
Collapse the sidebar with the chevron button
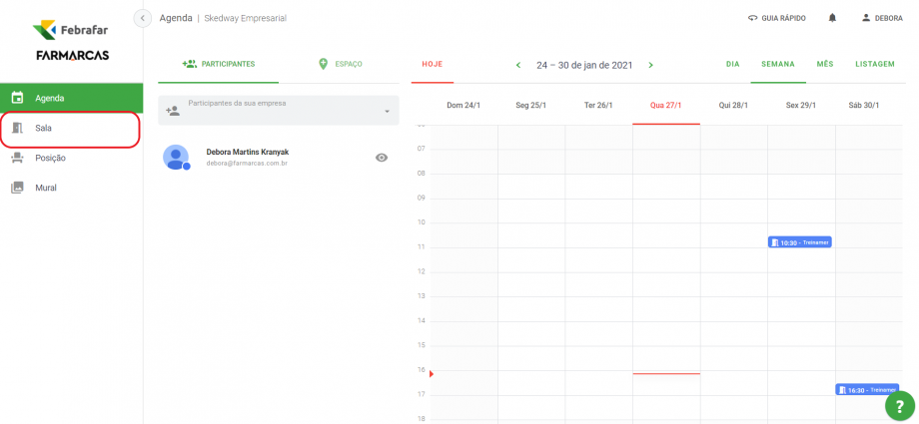click(143, 18)
